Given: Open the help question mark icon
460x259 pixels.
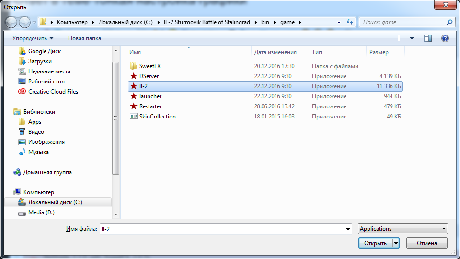Looking at the screenshot, I should click(x=445, y=38).
